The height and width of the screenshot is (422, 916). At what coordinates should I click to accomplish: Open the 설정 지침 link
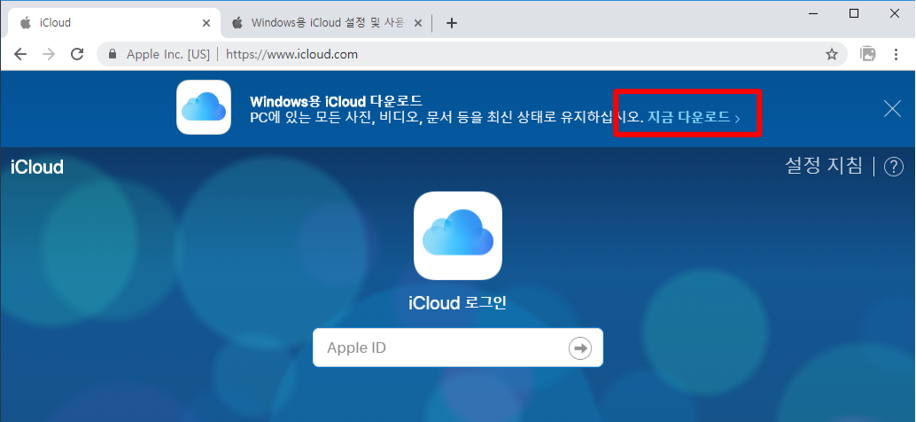tap(824, 166)
